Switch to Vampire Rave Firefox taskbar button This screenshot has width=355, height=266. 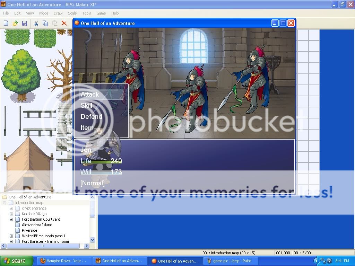pyautogui.click(x=64, y=261)
